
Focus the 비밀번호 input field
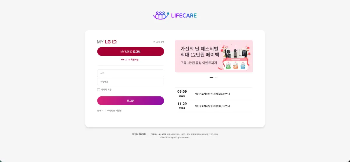(x=131, y=82)
